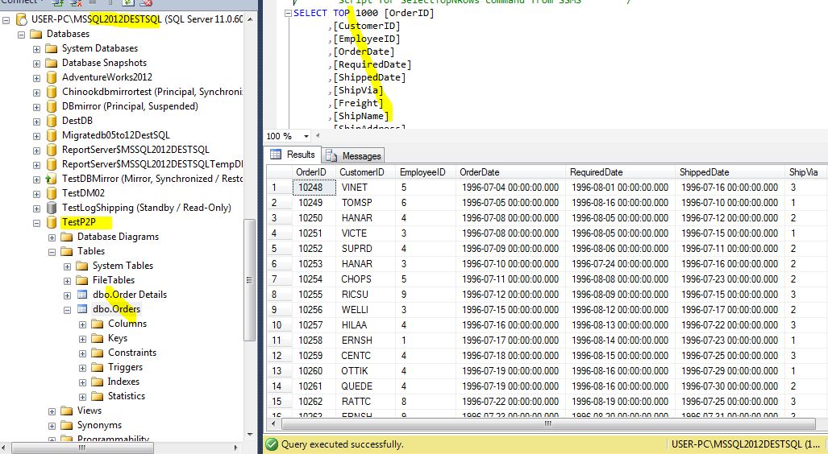This screenshot has width=828, height=454.
Task: Click the Views folder icon
Action: (67, 411)
